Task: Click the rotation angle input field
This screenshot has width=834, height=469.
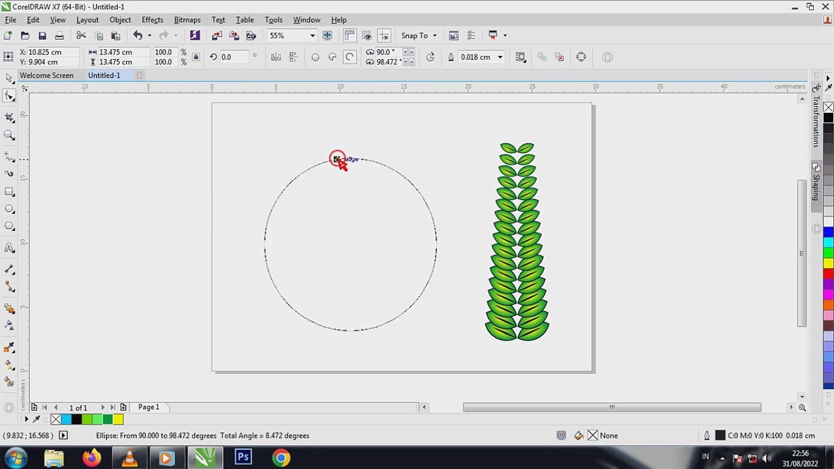Action: tap(233, 57)
